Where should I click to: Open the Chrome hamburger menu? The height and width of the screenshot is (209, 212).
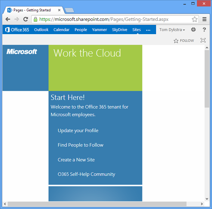[204, 19]
